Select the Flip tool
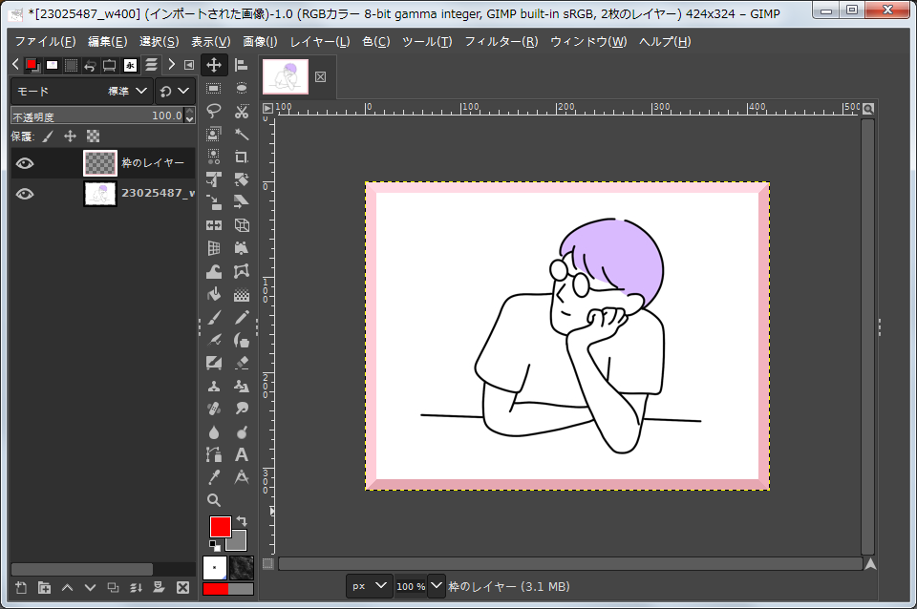 tap(214, 225)
